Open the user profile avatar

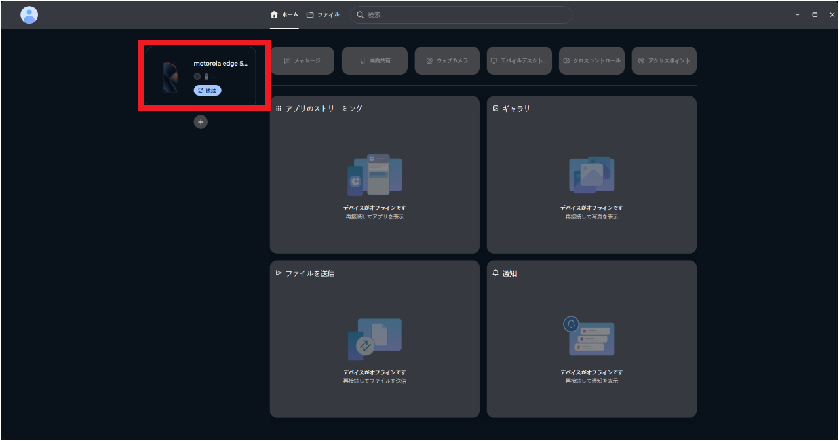point(29,14)
